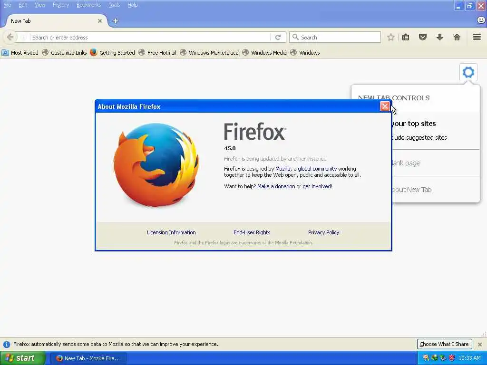
Task: Click site identity info icon
Action: pyautogui.click(x=24, y=37)
